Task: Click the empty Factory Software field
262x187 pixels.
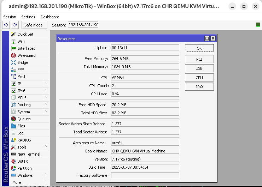Action: pos(145,175)
